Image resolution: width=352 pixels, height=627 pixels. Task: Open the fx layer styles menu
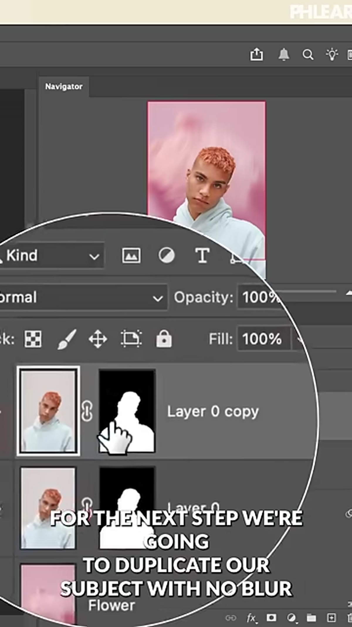252,618
